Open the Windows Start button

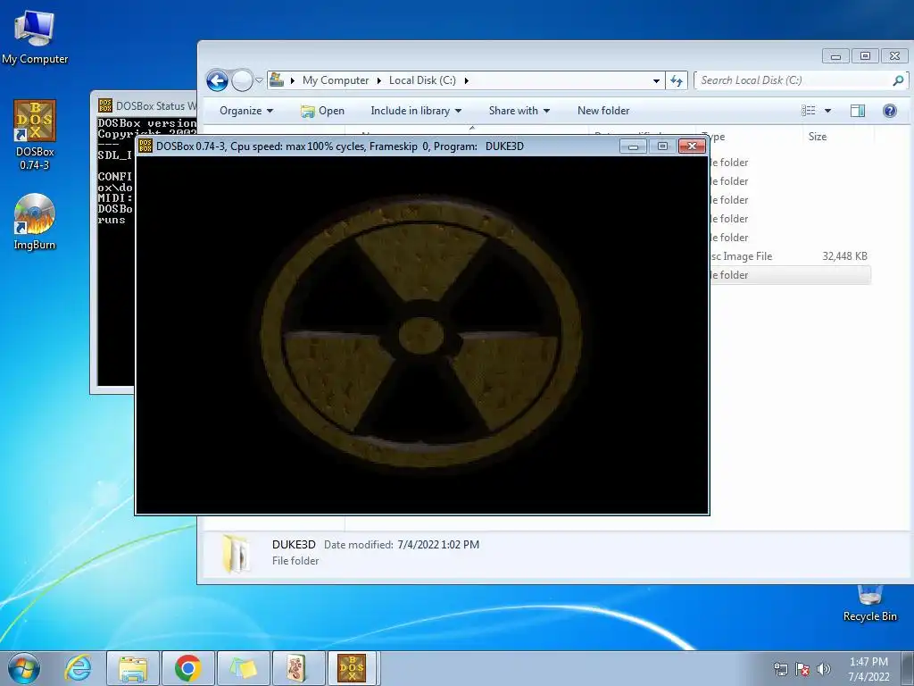click(24, 668)
